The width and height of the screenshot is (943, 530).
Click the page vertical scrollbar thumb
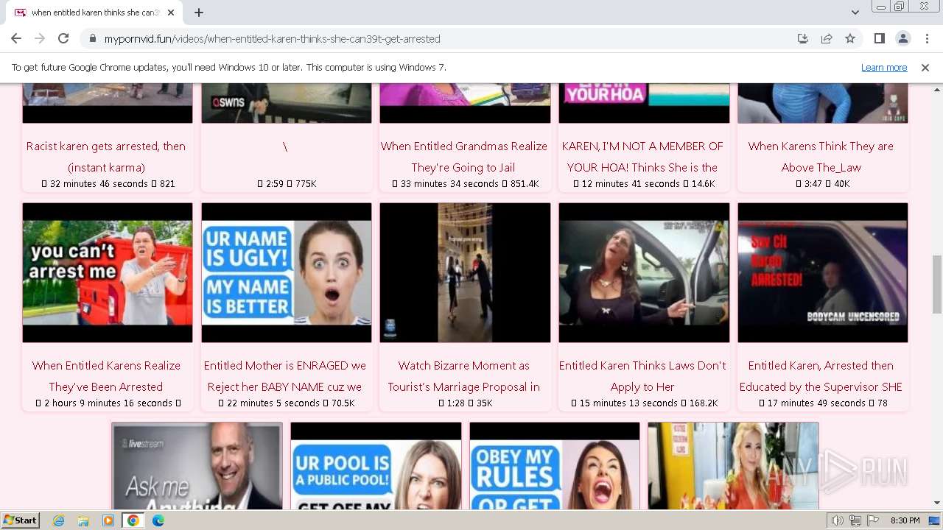pos(936,284)
